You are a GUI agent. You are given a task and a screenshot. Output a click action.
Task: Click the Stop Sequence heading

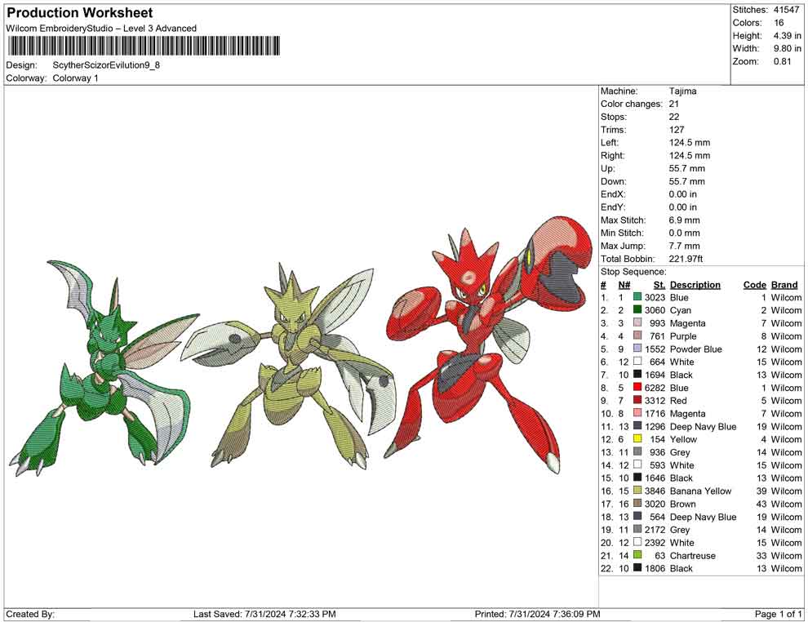(x=633, y=272)
